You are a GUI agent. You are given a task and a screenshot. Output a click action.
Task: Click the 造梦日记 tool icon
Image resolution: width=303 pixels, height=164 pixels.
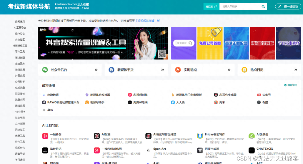pos(45,150)
